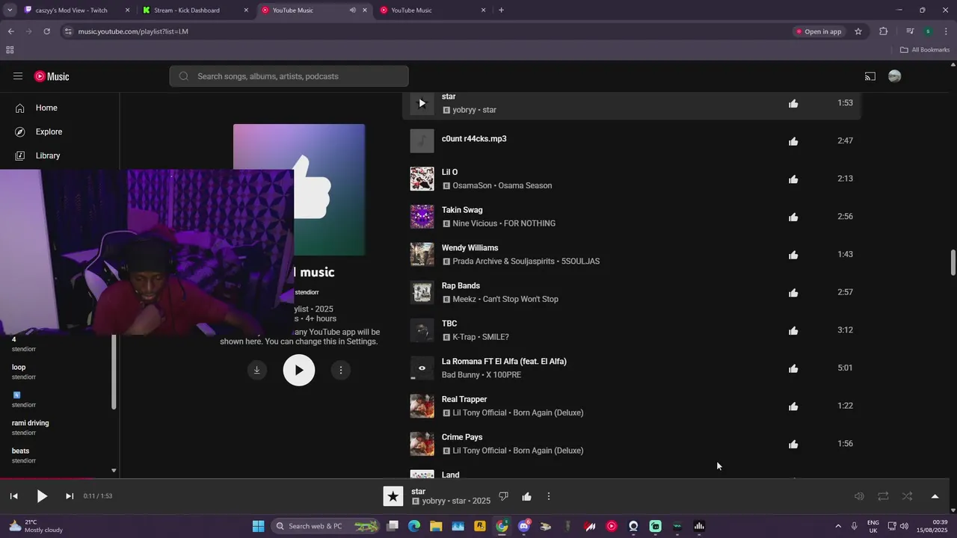Image resolution: width=957 pixels, height=538 pixels.
Task: Open the OsamaSon artist link
Action: pos(473,185)
